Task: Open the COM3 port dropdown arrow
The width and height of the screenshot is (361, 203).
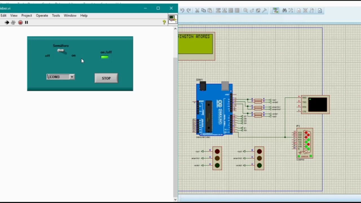Action: tap(72, 77)
